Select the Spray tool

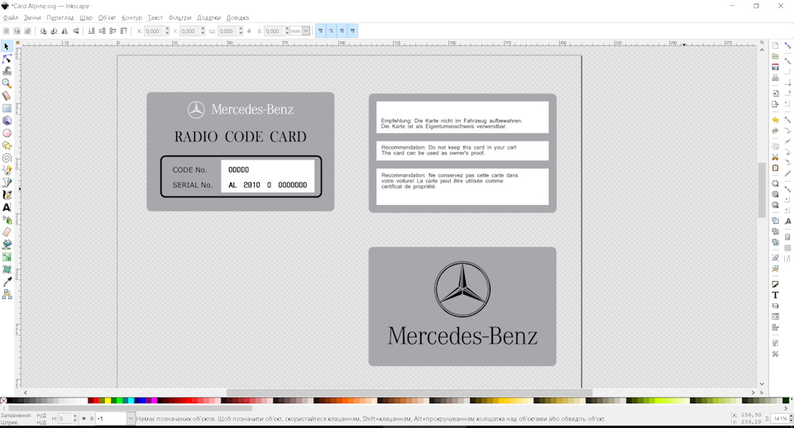tap(7, 220)
